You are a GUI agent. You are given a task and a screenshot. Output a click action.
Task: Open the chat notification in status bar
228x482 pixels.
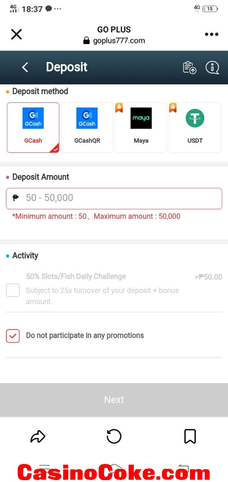click(x=49, y=9)
